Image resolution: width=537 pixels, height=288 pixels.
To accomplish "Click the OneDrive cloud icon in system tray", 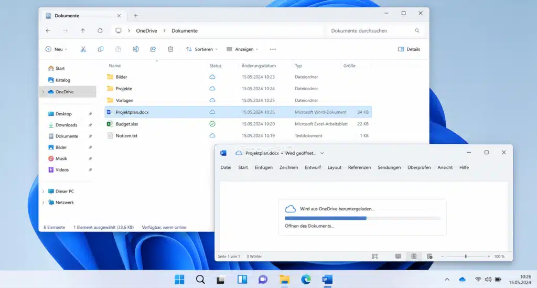I will point(463,280).
